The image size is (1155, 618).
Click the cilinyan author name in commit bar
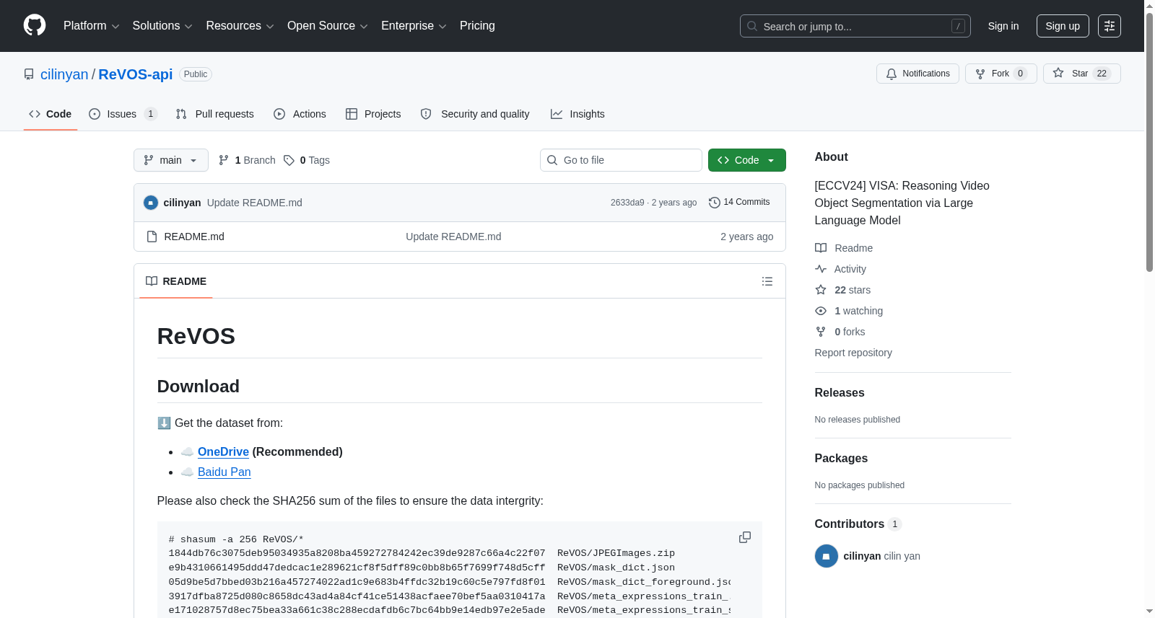(x=182, y=203)
